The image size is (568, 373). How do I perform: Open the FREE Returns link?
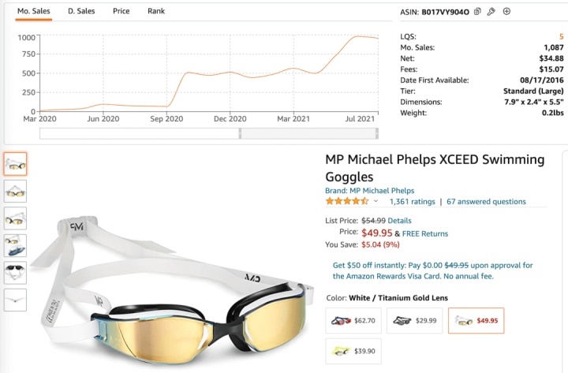click(x=424, y=233)
